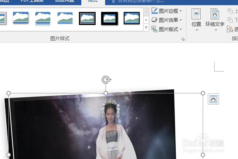
Task: Click the right-middle picture sizing handle
Action: coord(203,155)
